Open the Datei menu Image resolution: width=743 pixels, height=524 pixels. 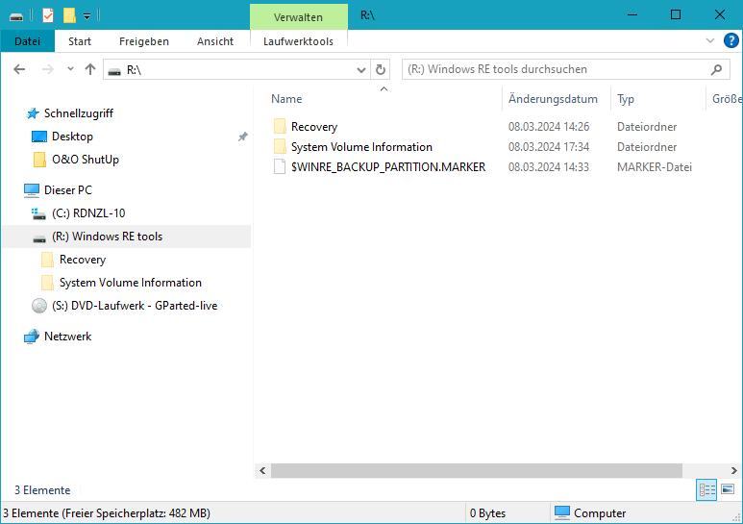coord(28,41)
